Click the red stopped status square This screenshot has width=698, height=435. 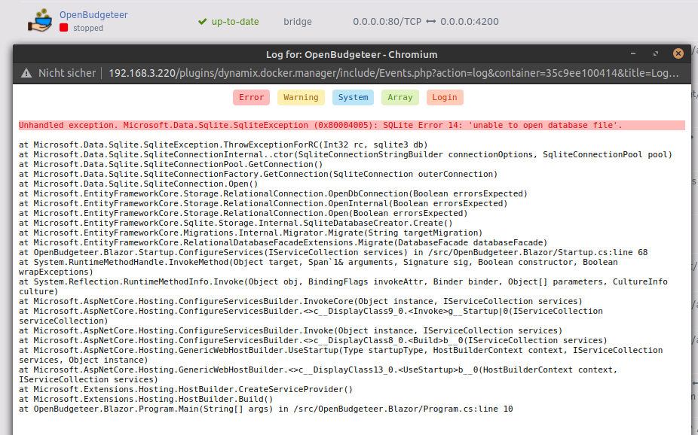(63, 28)
